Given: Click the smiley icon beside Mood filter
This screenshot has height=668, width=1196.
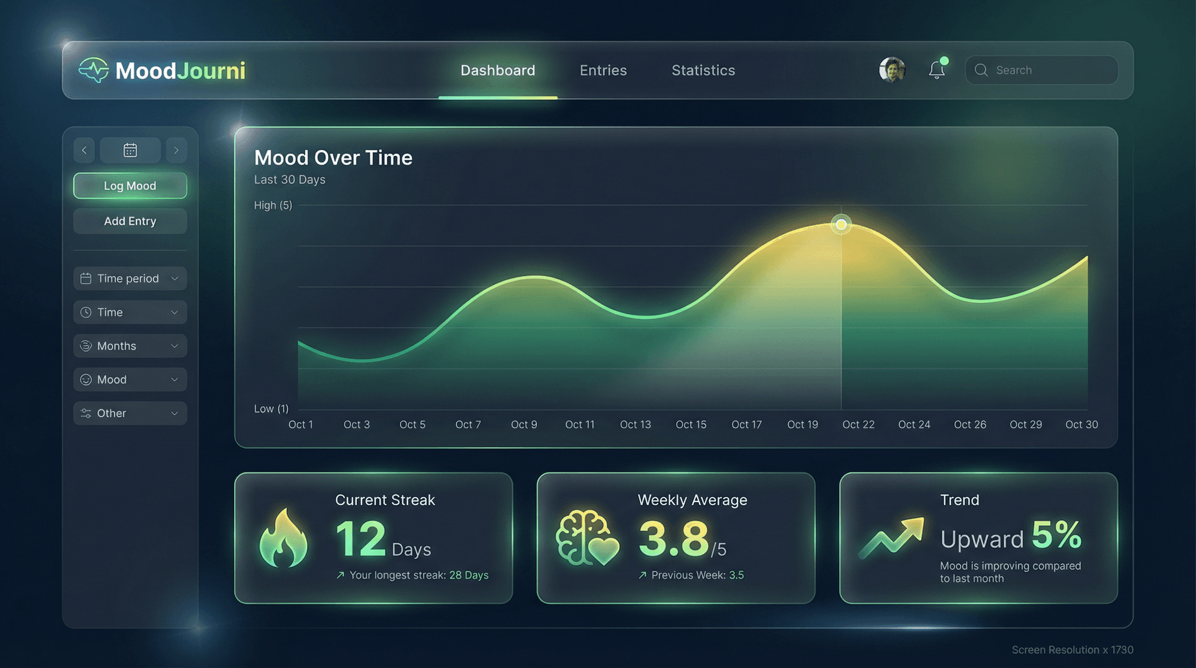Looking at the screenshot, I should (87, 379).
